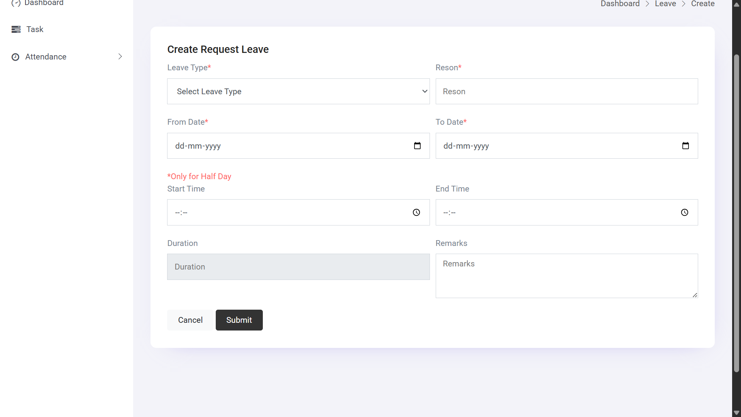This screenshot has height=417, width=741.
Task: Click the disabled Duration field
Action: 298,267
